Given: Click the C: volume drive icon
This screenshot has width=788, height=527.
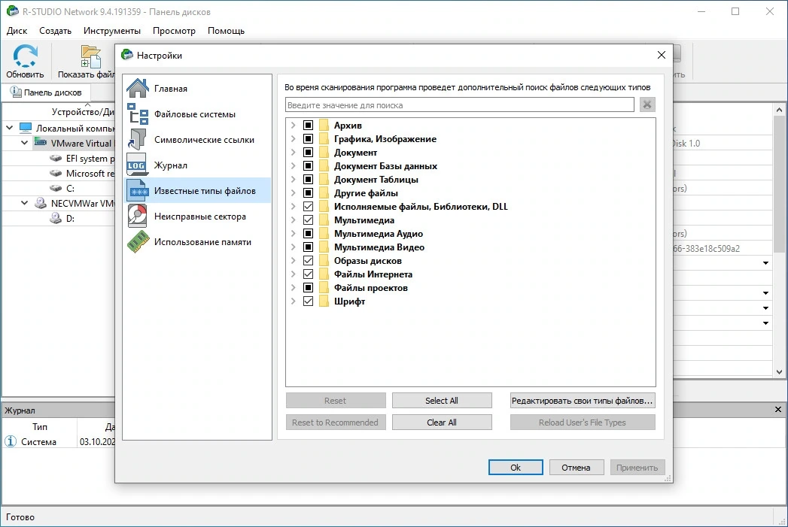Looking at the screenshot, I should (56, 188).
